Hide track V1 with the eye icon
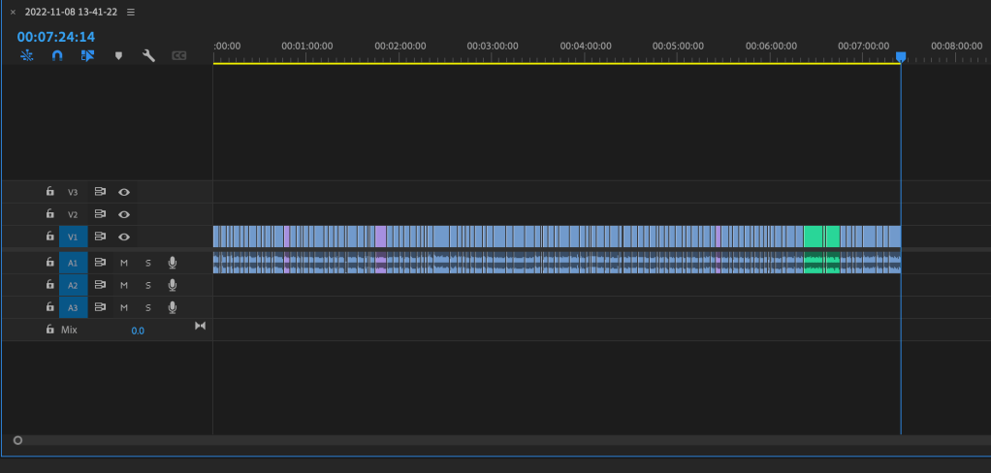 (124, 236)
